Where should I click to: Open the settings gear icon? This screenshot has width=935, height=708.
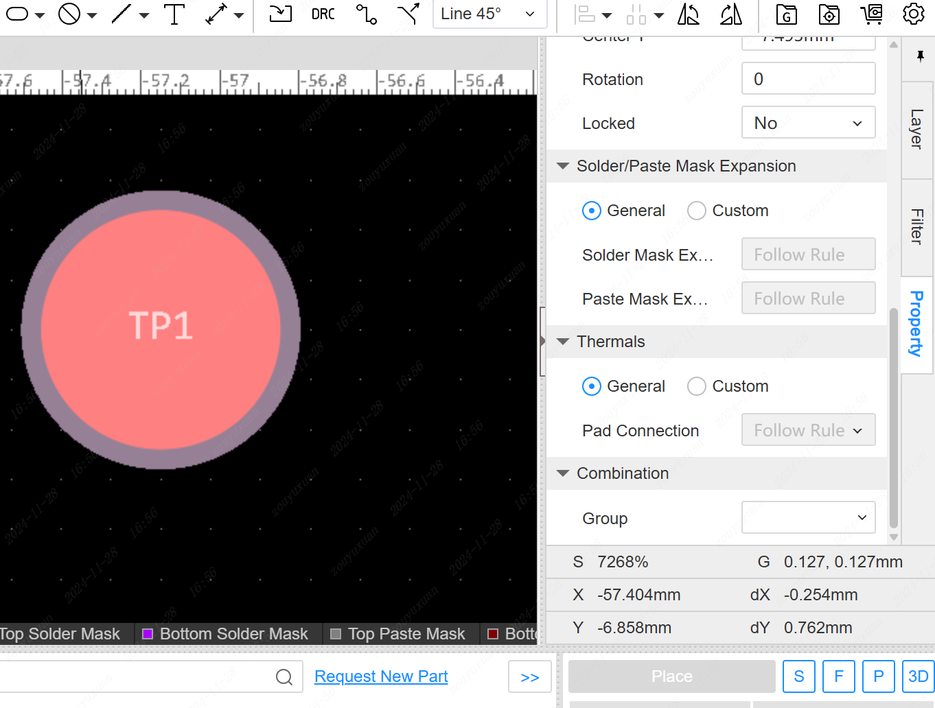click(x=913, y=14)
